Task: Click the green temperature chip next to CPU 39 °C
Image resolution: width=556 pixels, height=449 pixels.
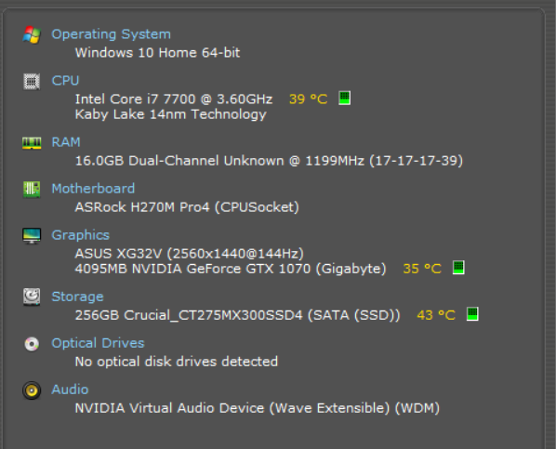Action: click(345, 98)
